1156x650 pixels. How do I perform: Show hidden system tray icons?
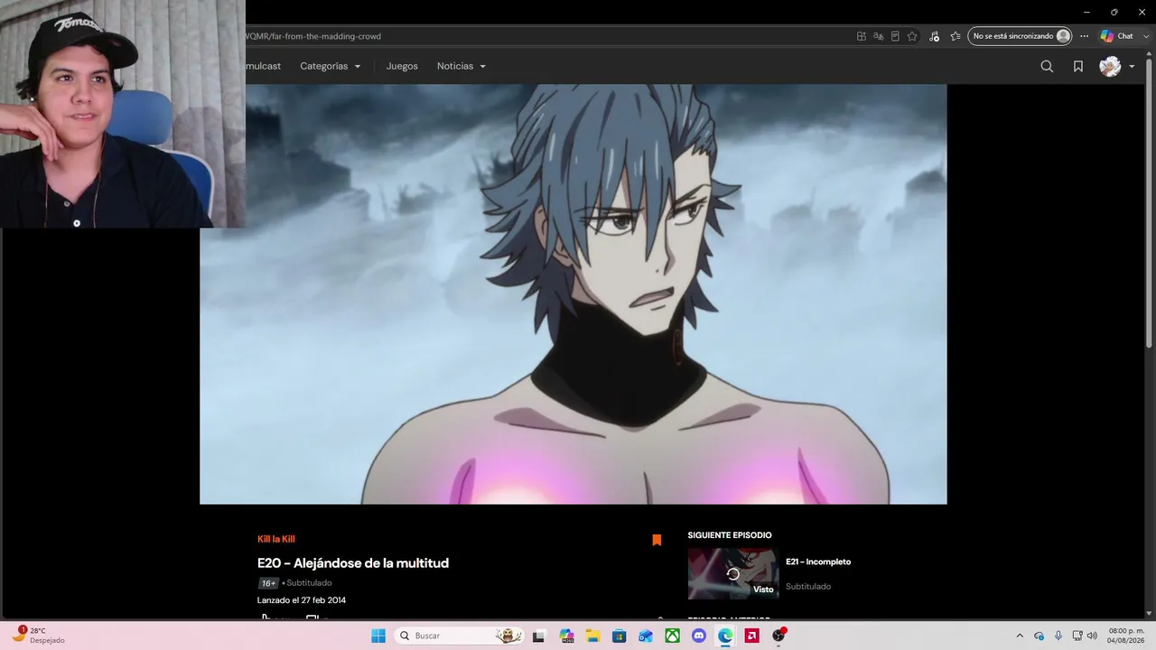click(1020, 636)
